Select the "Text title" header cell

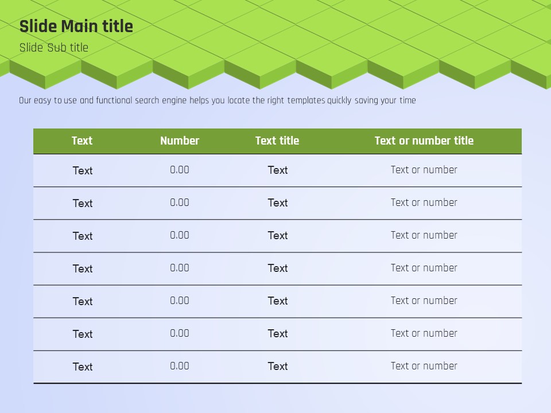click(x=277, y=141)
